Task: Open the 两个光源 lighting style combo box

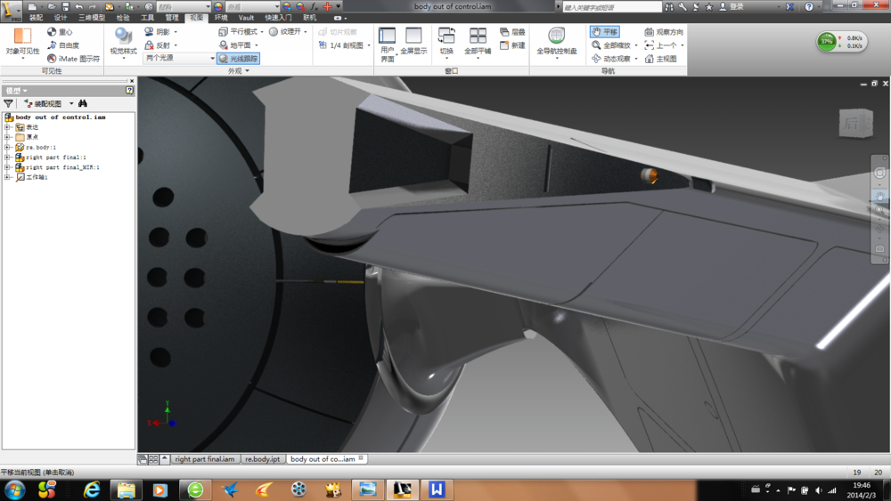Action: click(180, 58)
